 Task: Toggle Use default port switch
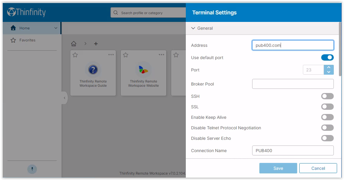click(x=327, y=57)
